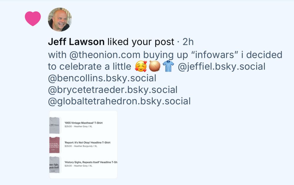Image resolution: width=294 pixels, height=185 pixels.
Task: Click the Jeff Lawson name link
Action: point(76,42)
